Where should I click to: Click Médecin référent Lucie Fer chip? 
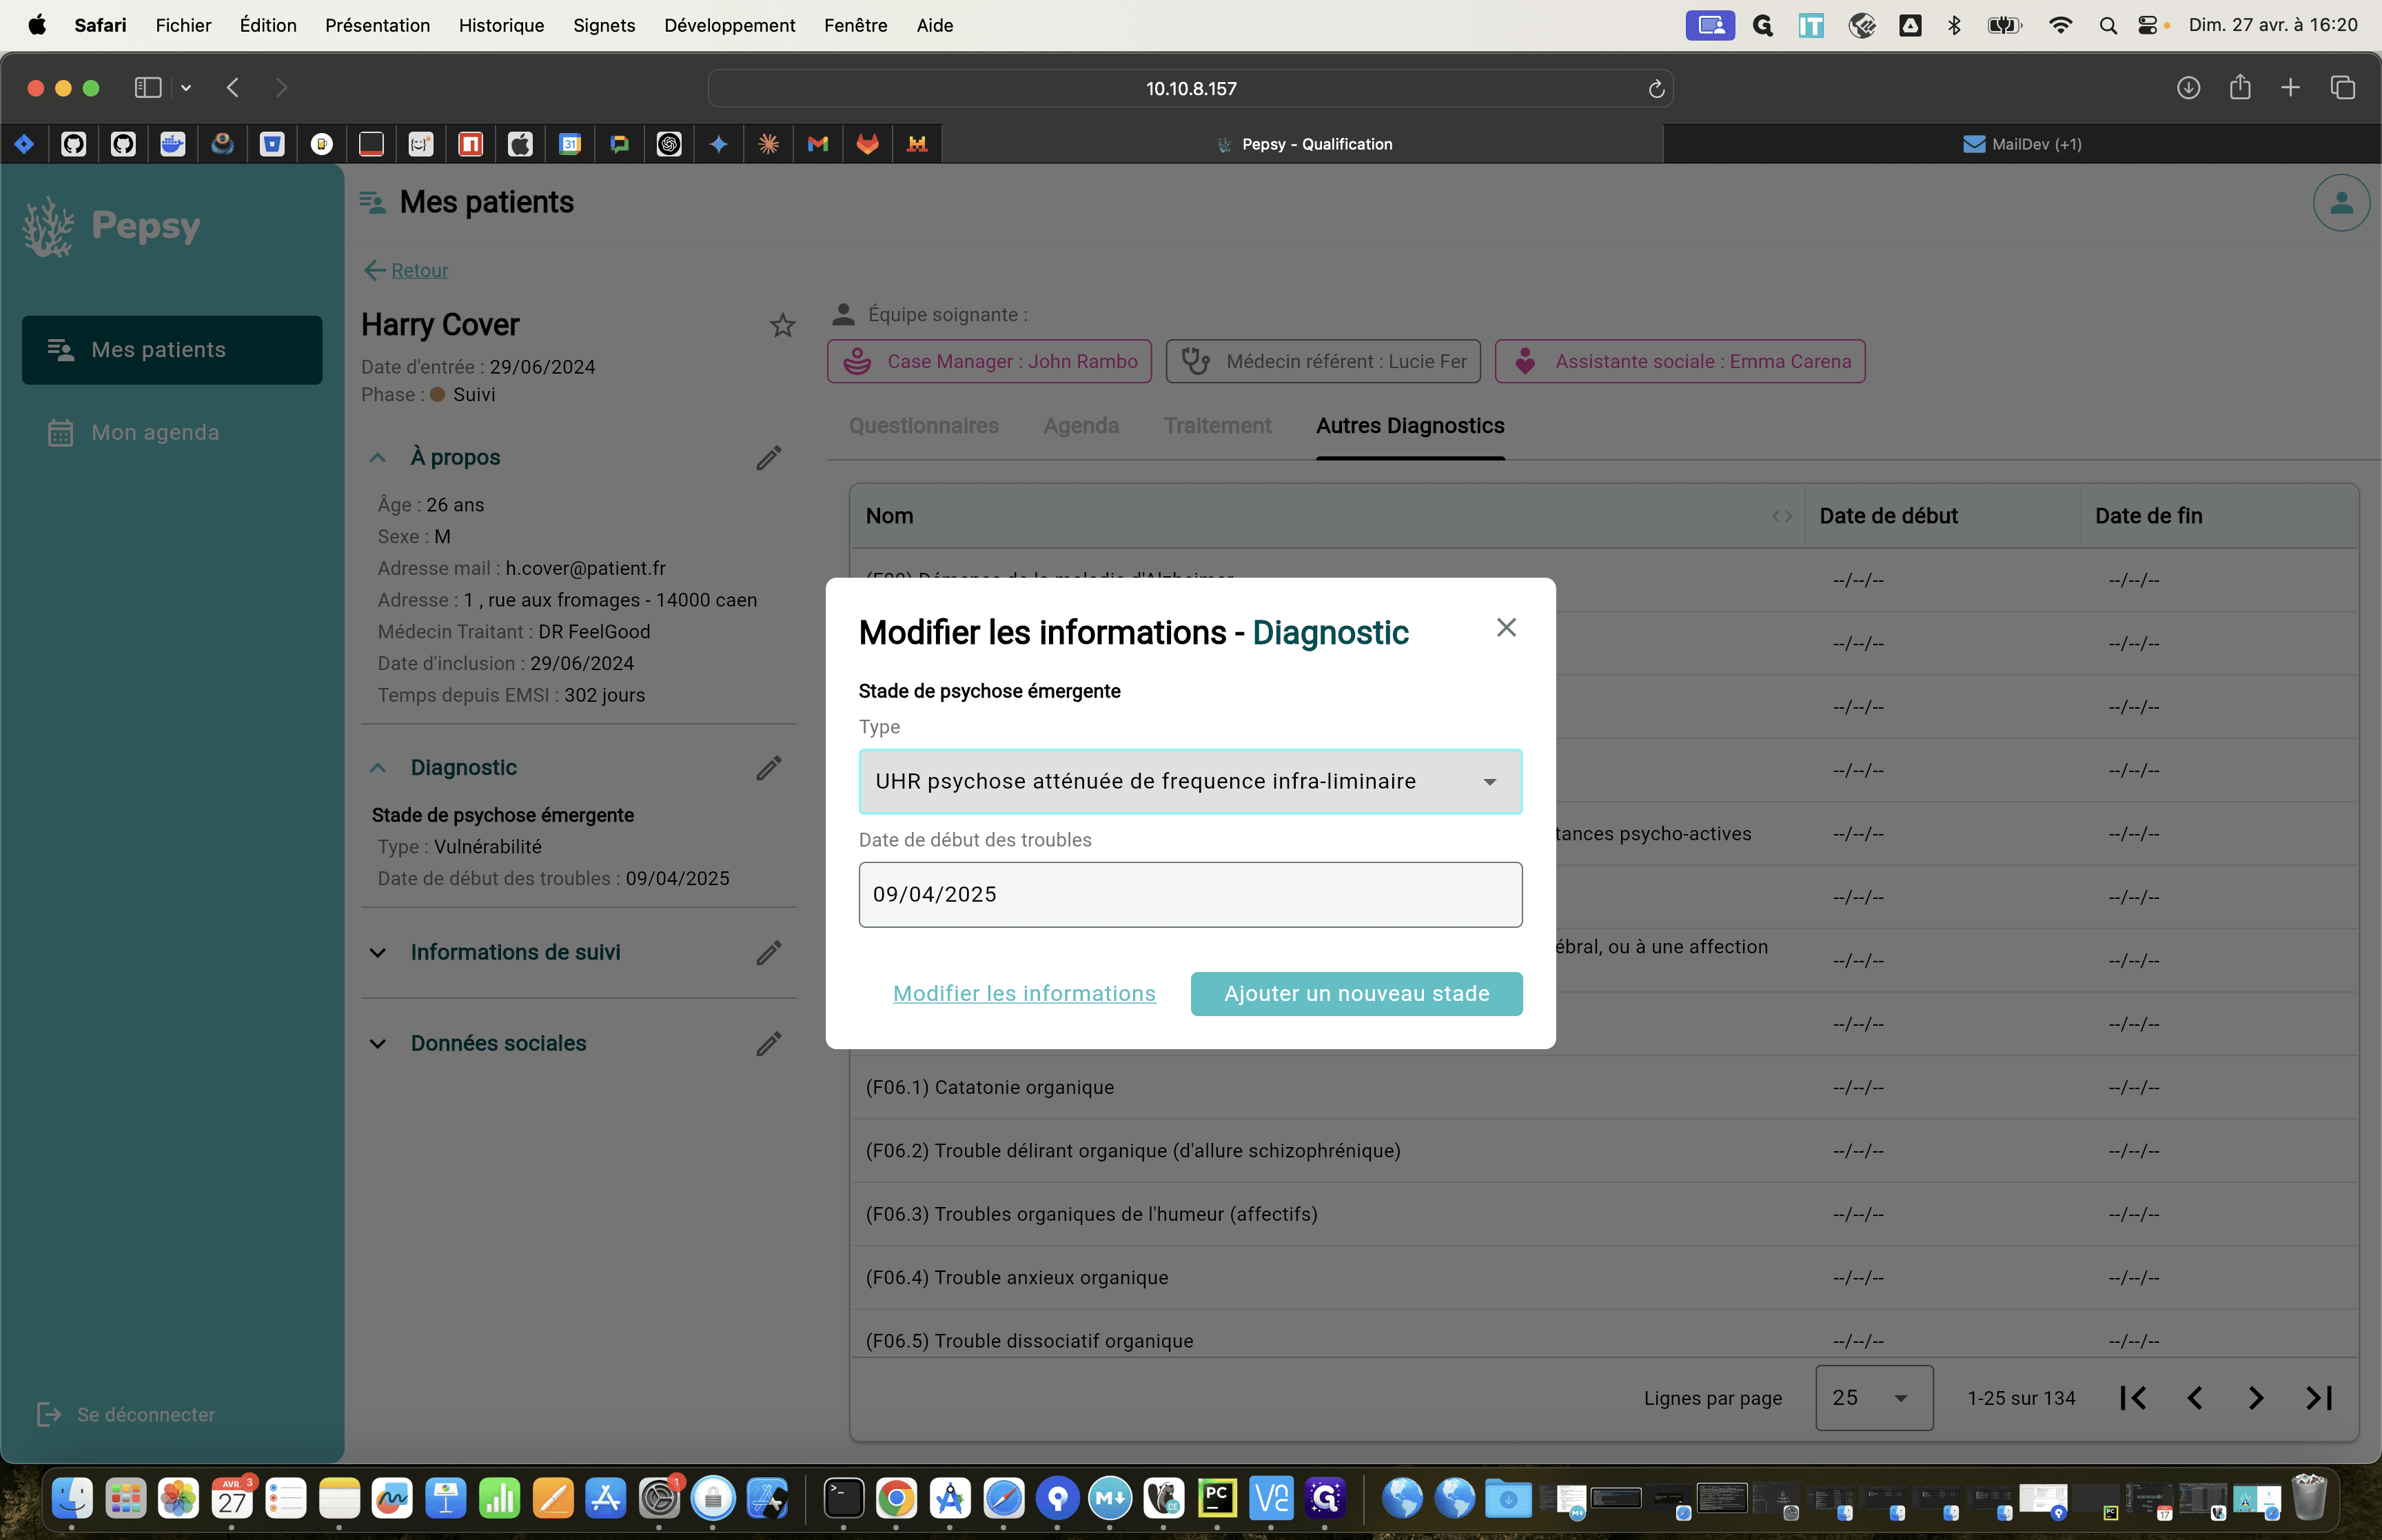[x=1323, y=361]
